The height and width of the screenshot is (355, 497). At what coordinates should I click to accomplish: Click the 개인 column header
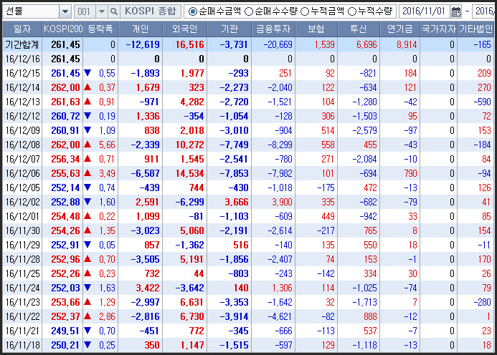141,29
